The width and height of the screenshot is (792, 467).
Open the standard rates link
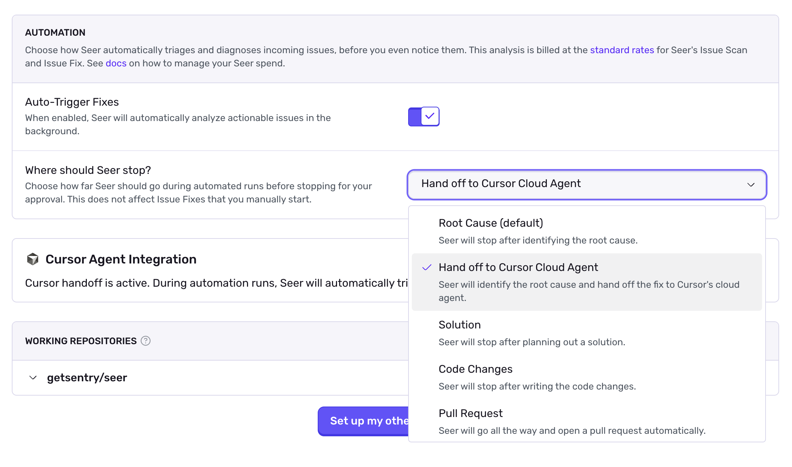tap(622, 50)
